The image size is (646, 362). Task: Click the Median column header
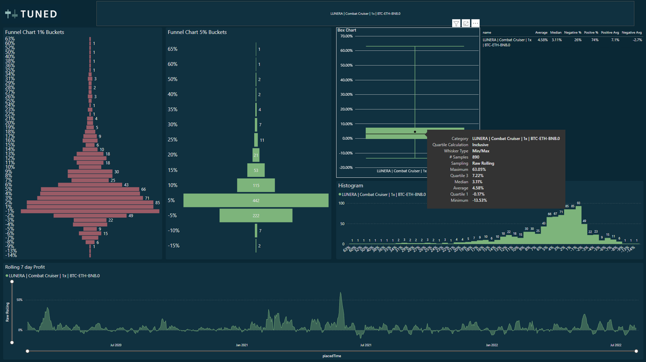[556, 32]
